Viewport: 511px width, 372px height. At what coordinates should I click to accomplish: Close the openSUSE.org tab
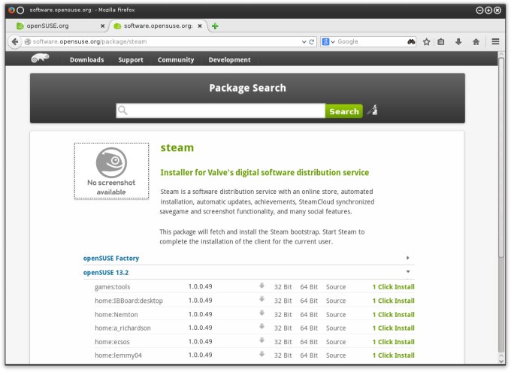click(x=103, y=26)
